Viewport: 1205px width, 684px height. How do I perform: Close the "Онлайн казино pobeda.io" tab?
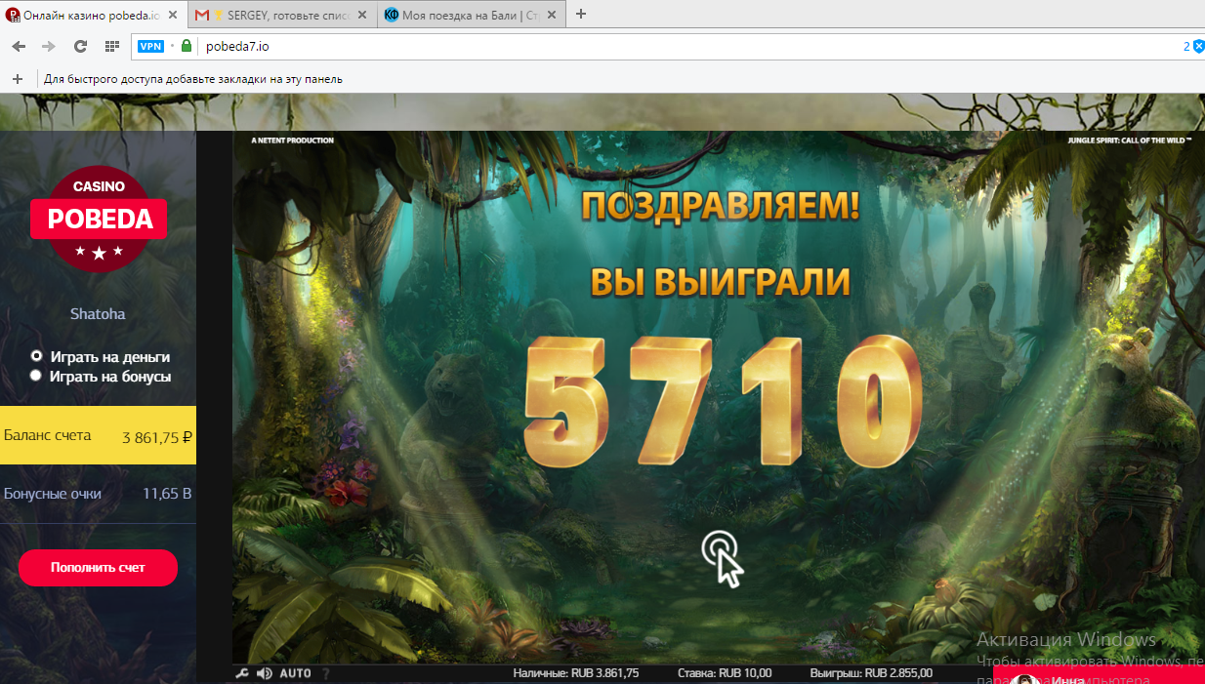[171, 15]
